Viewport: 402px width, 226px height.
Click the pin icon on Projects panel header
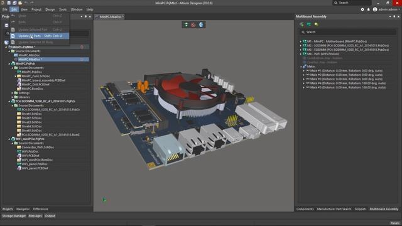coord(85,17)
